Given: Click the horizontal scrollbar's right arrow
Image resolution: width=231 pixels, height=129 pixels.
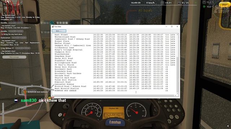Looking at the screenshot, I should click(175, 95).
